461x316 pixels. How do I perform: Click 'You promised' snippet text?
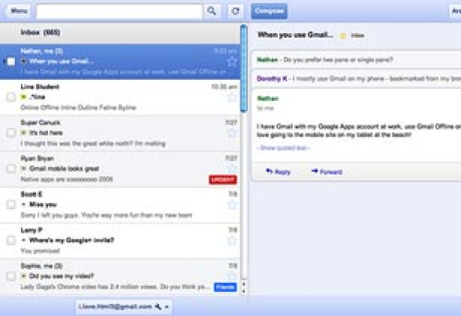(40, 251)
